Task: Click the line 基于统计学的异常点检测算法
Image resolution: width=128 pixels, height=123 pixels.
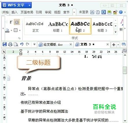Action: pos(44,111)
